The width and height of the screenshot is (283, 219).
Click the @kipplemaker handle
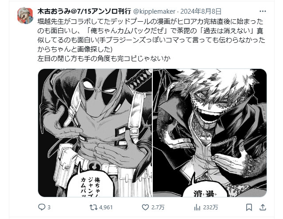pos(154,11)
